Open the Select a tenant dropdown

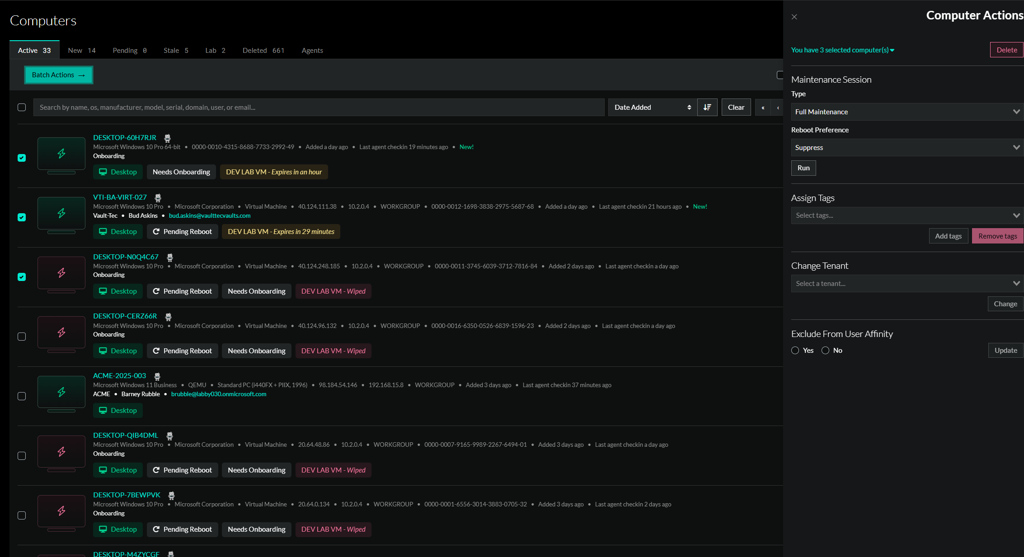(907, 284)
